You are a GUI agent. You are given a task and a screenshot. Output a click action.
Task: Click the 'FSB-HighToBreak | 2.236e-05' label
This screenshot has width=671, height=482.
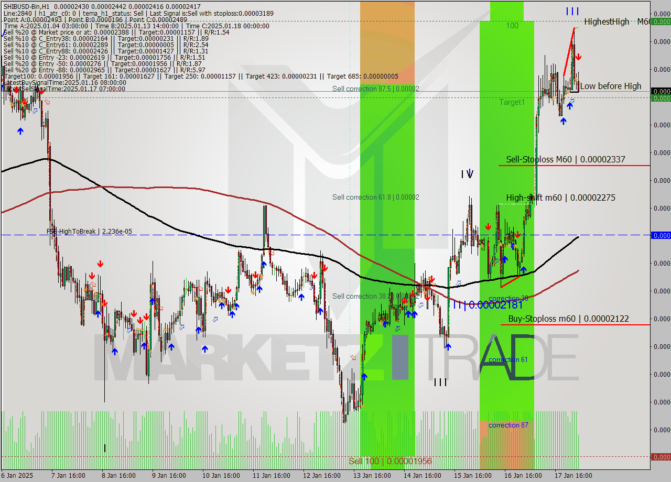89,231
